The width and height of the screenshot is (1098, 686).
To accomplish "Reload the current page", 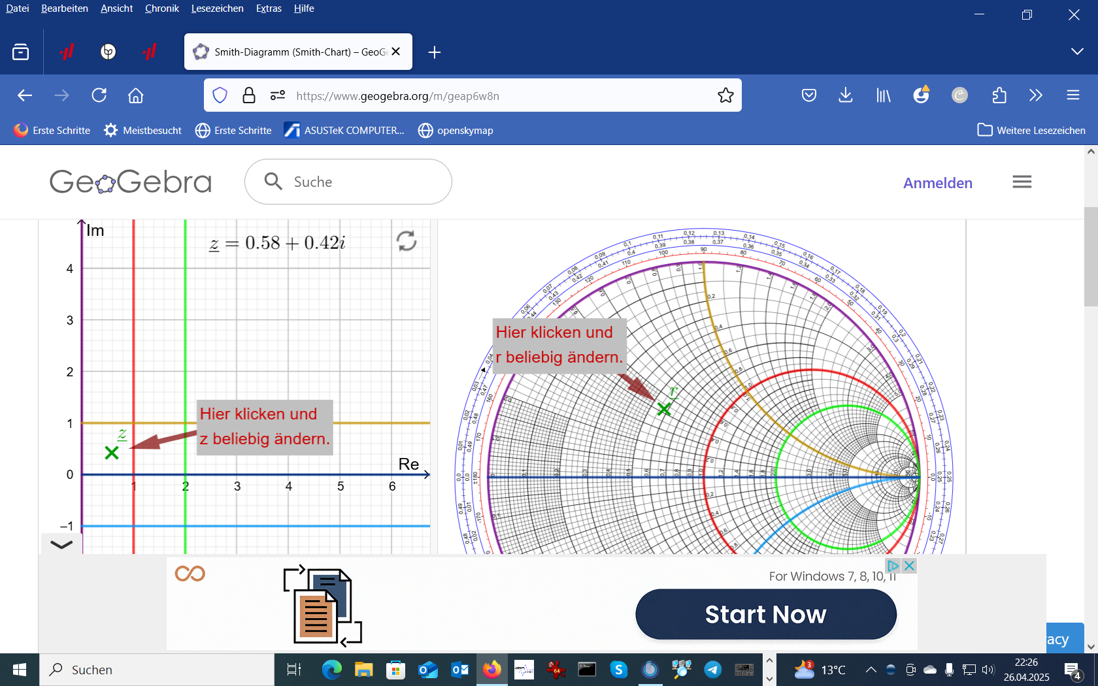I will tap(99, 95).
